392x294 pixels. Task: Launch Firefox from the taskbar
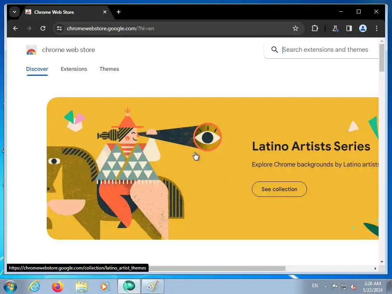click(57, 286)
